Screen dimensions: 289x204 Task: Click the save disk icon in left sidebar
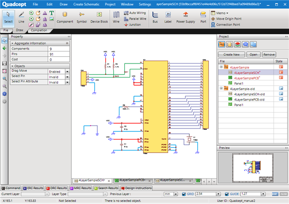pyautogui.click(x=4, y=64)
